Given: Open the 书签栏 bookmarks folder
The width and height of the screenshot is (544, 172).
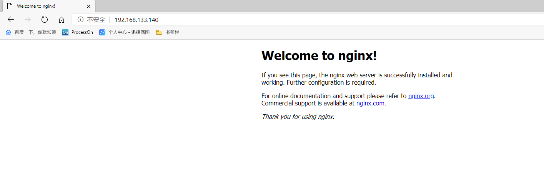Looking at the screenshot, I should point(168,32).
